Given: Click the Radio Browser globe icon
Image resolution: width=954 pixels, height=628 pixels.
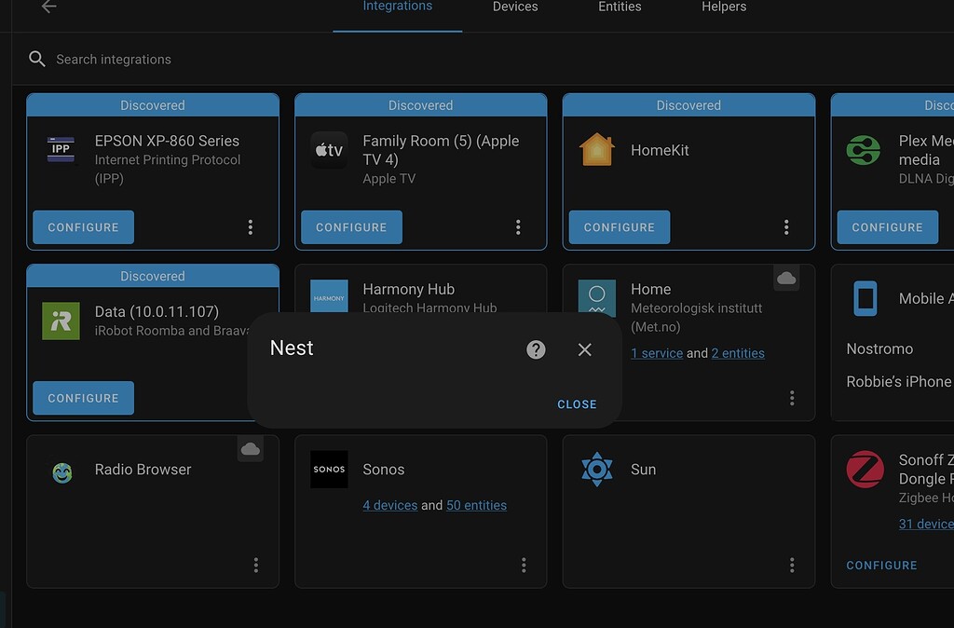Looking at the screenshot, I should click(x=62, y=472).
